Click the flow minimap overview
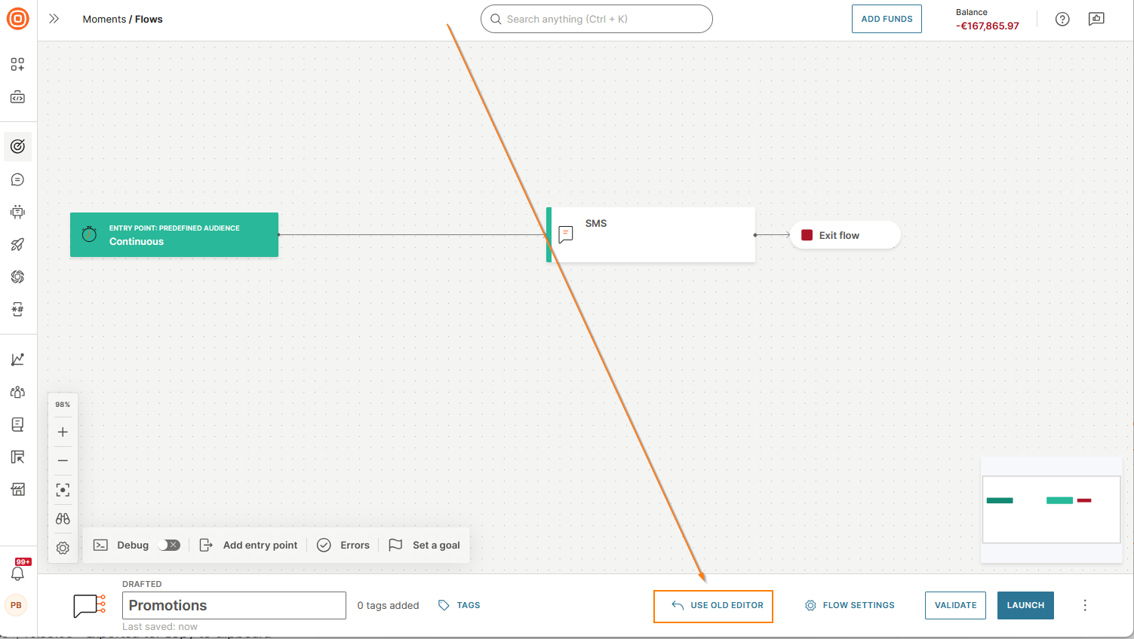The width and height of the screenshot is (1134, 639). tap(1051, 509)
